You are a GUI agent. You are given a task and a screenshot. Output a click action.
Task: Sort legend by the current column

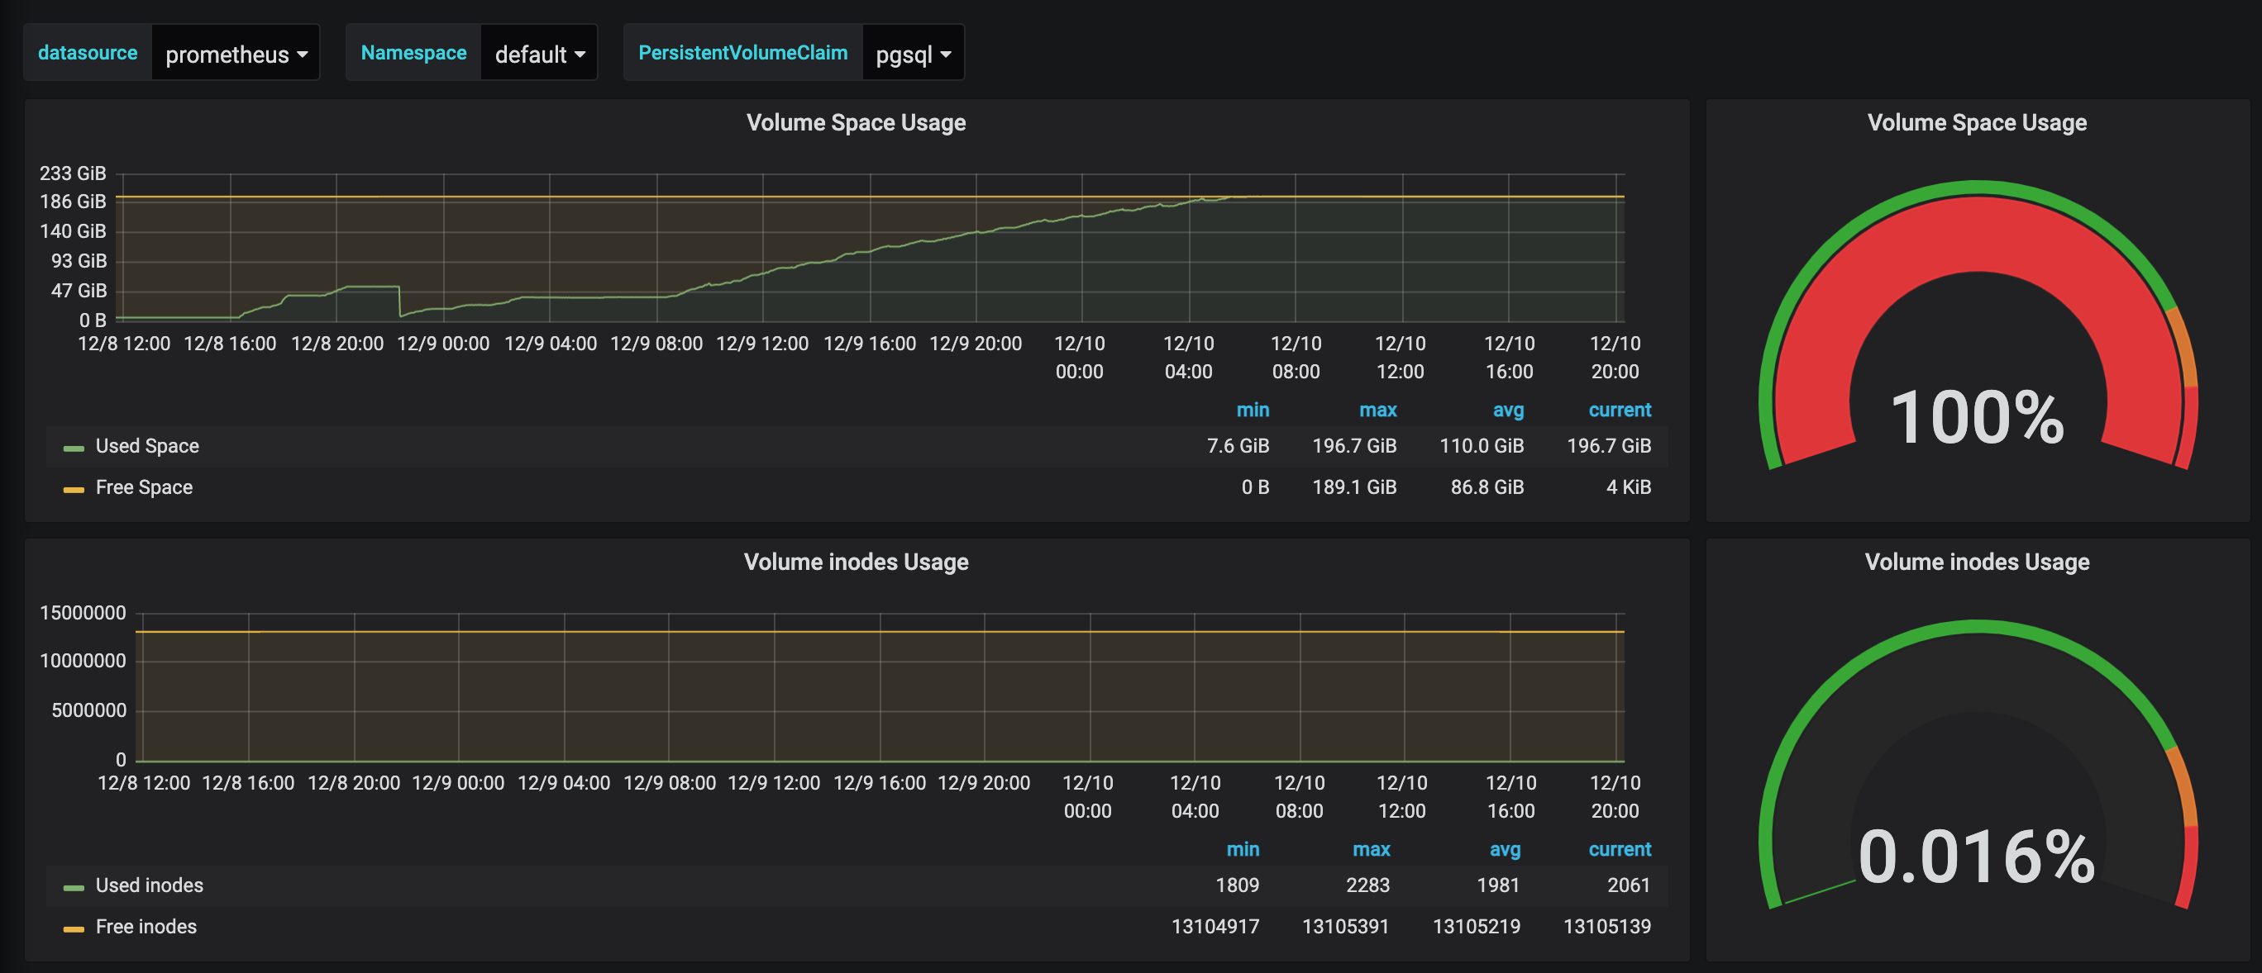point(1620,410)
